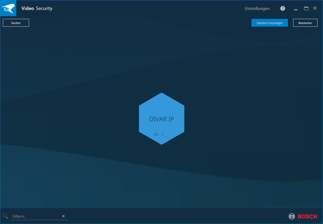Activate the blue Standort hinzufügen action
This screenshot has height=224, width=323.
coord(269,23)
